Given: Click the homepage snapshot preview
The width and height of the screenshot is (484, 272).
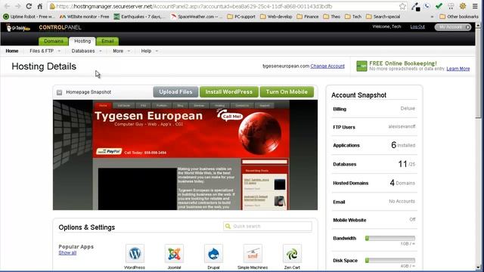Looking at the screenshot, I should 185,155.
